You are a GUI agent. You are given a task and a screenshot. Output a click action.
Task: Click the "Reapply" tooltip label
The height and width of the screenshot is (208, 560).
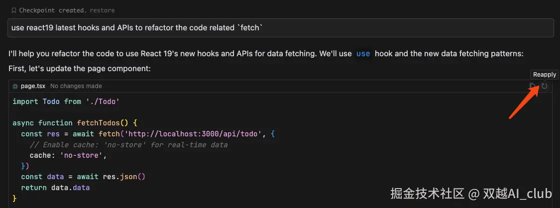(545, 75)
